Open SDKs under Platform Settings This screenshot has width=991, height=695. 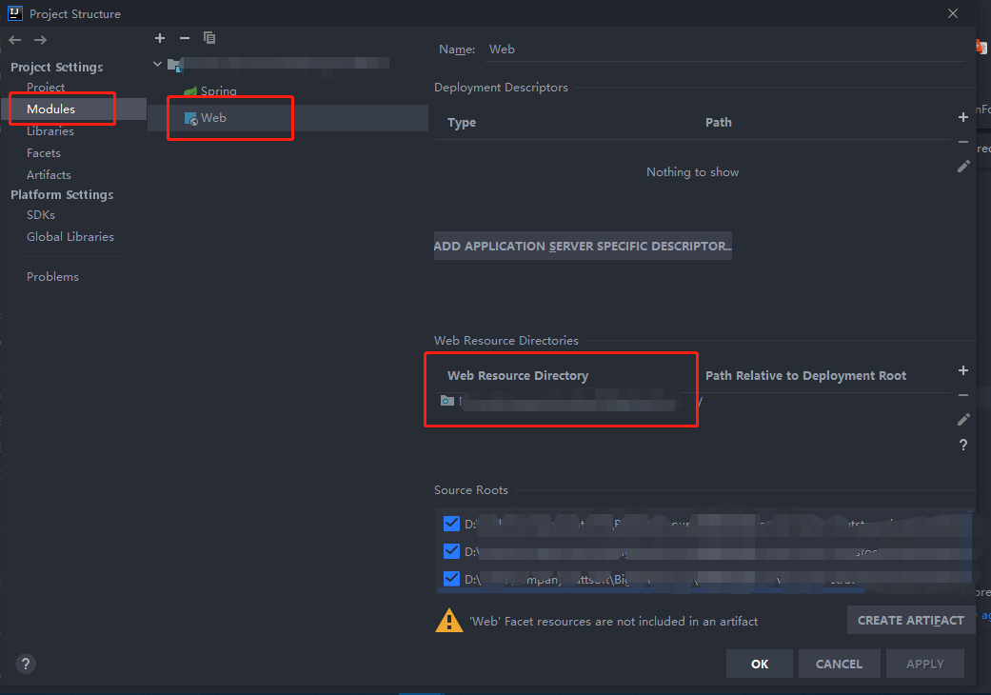tap(40, 215)
